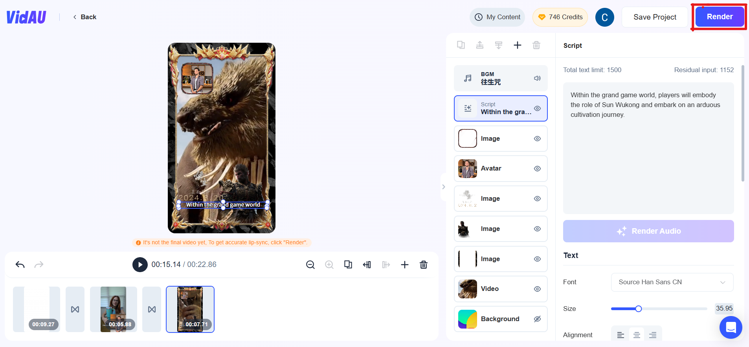Move scene right in timeline
This screenshot has height=347, width=749.
[386, 265]
